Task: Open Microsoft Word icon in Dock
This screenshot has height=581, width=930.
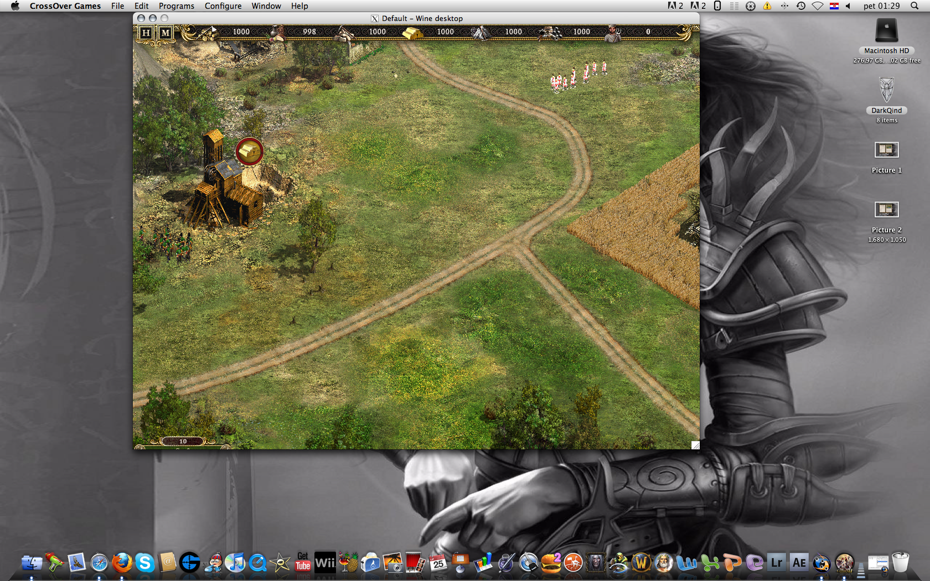Action: click(x=686, y=563)
